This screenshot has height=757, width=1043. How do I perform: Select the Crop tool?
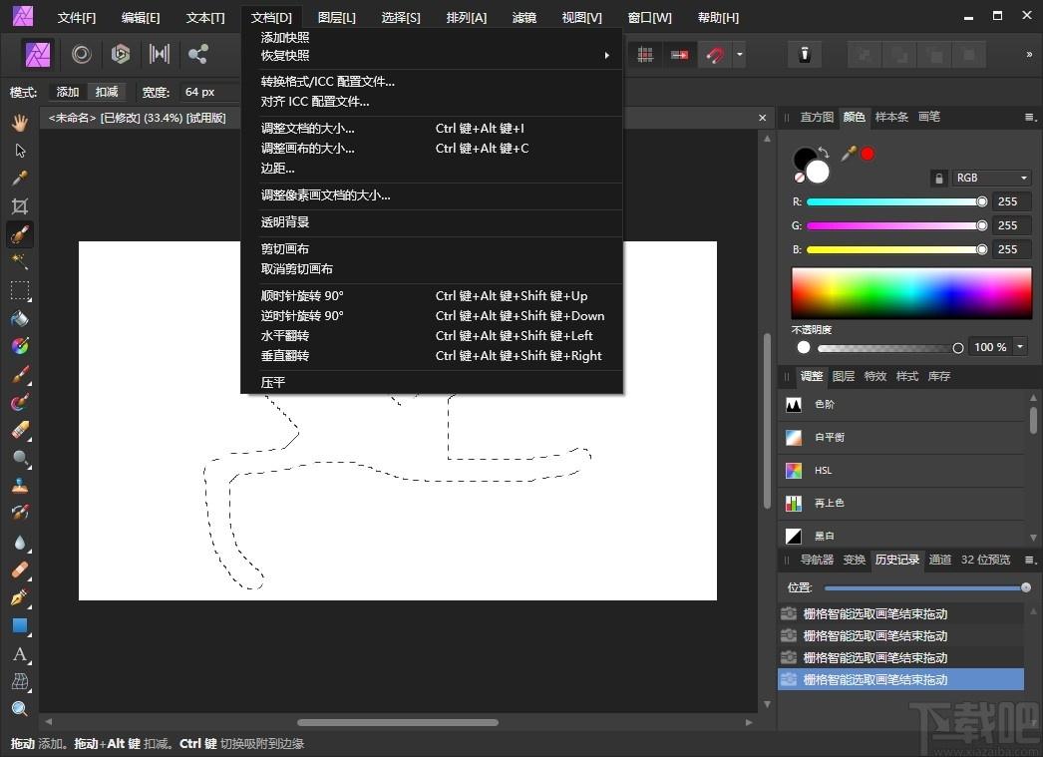click(x=20, y=206)
